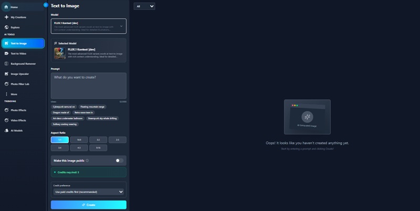The width and height of the screenshot is (420, 211).
Task: Click the Background Remover icon
Action: (x=6, y=64)
